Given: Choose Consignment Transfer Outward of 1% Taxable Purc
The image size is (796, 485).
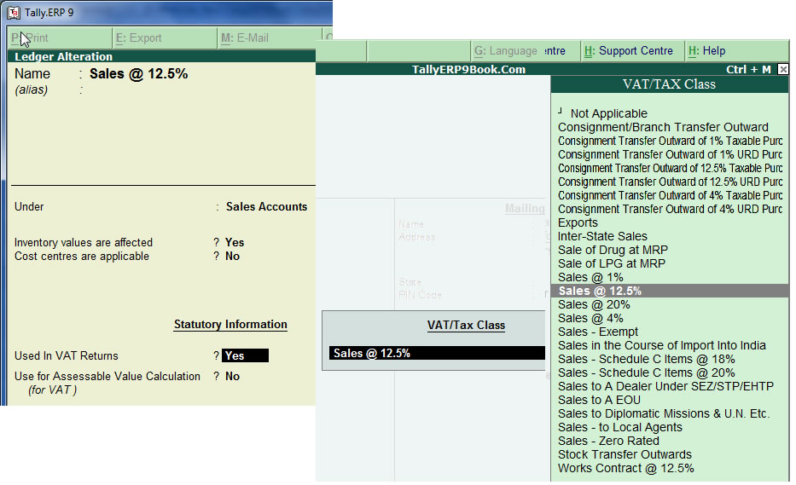Looking at the screenshot, I should 670,141.
